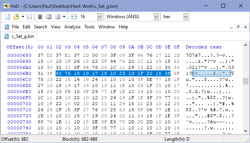Click offset row 00000680

pos(19,55)
